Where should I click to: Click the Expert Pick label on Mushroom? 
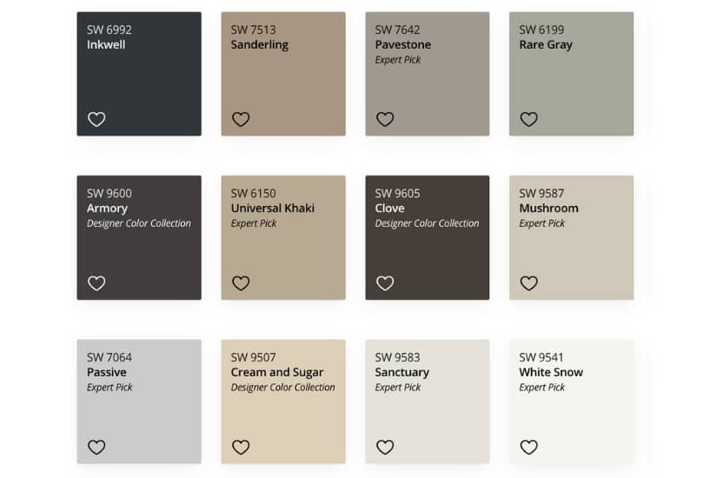pyautogui.click(x=541, y=223)
